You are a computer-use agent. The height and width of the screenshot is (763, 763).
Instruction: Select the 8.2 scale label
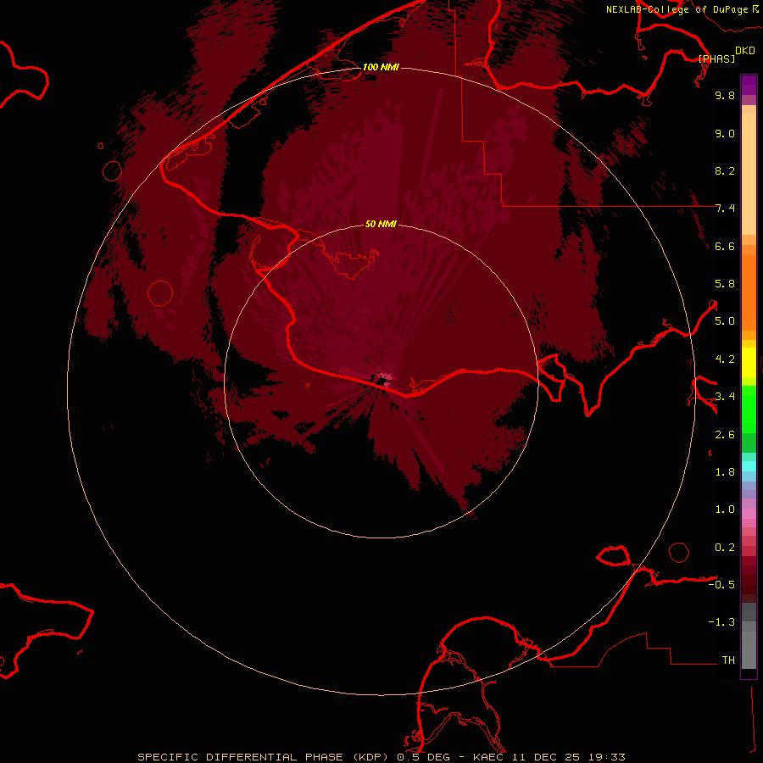tap(725, 170)
